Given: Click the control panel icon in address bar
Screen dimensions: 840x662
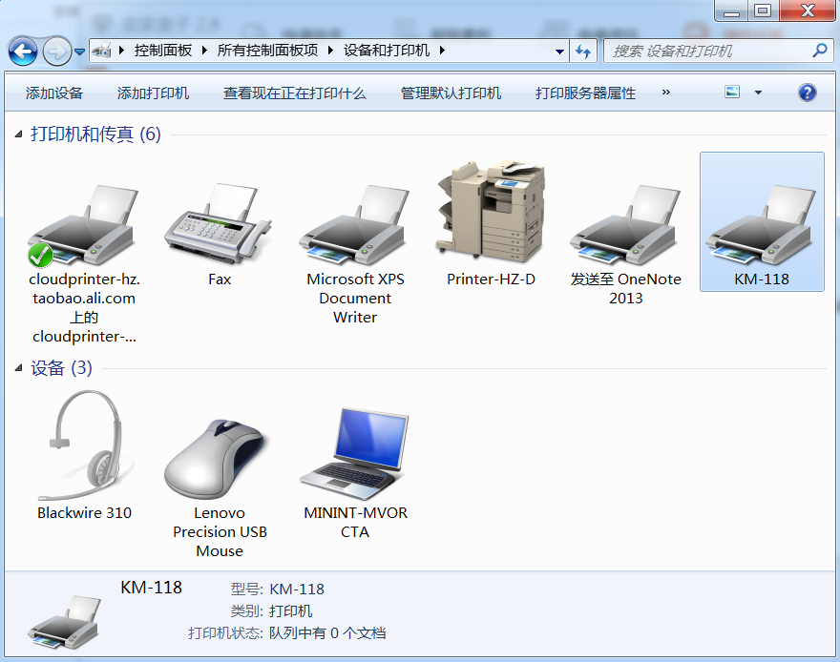Looking at the screenshot, I should click(101, 51).
